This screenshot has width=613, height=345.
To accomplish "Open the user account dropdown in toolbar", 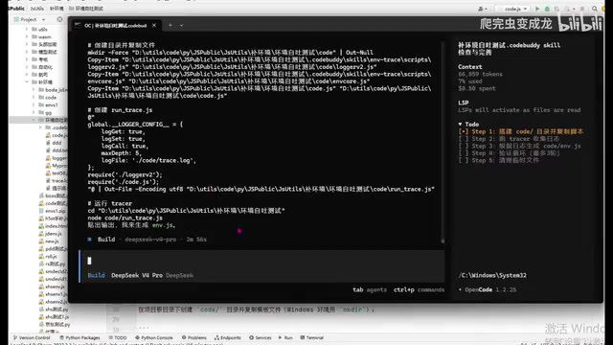I will pos(483,9).
